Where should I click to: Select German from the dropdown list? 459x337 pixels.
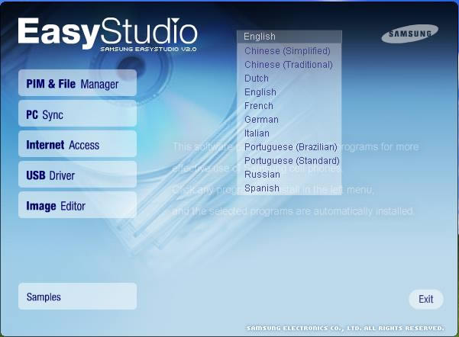[289, 120]
